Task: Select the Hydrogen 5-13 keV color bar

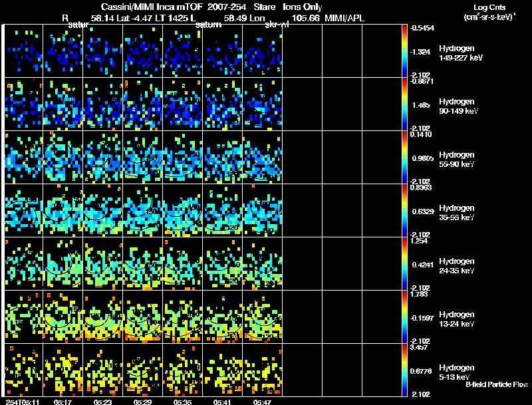Action: [x=404, y=370]
